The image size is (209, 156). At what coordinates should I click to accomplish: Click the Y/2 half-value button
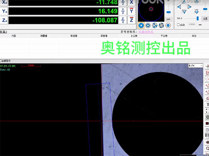123,11
